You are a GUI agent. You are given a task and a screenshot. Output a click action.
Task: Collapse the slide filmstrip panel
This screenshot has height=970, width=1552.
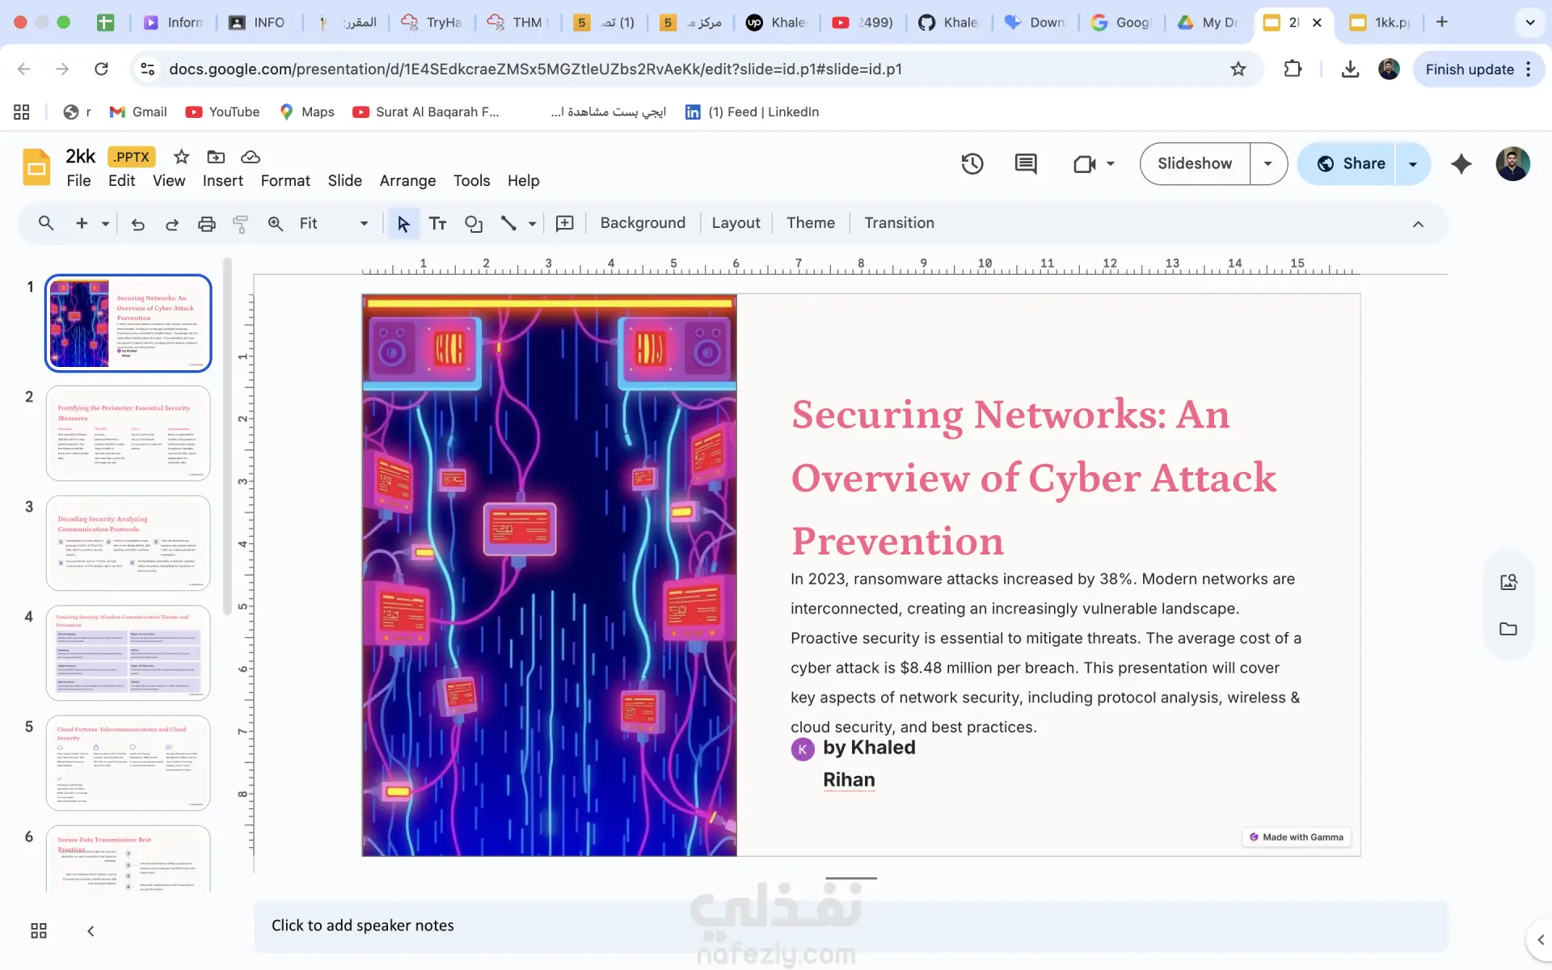pos(91,930)
